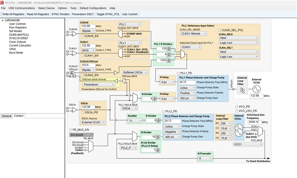Open the Tools menu
Viewport: 297px width, 178px height.
pos(73,8)
